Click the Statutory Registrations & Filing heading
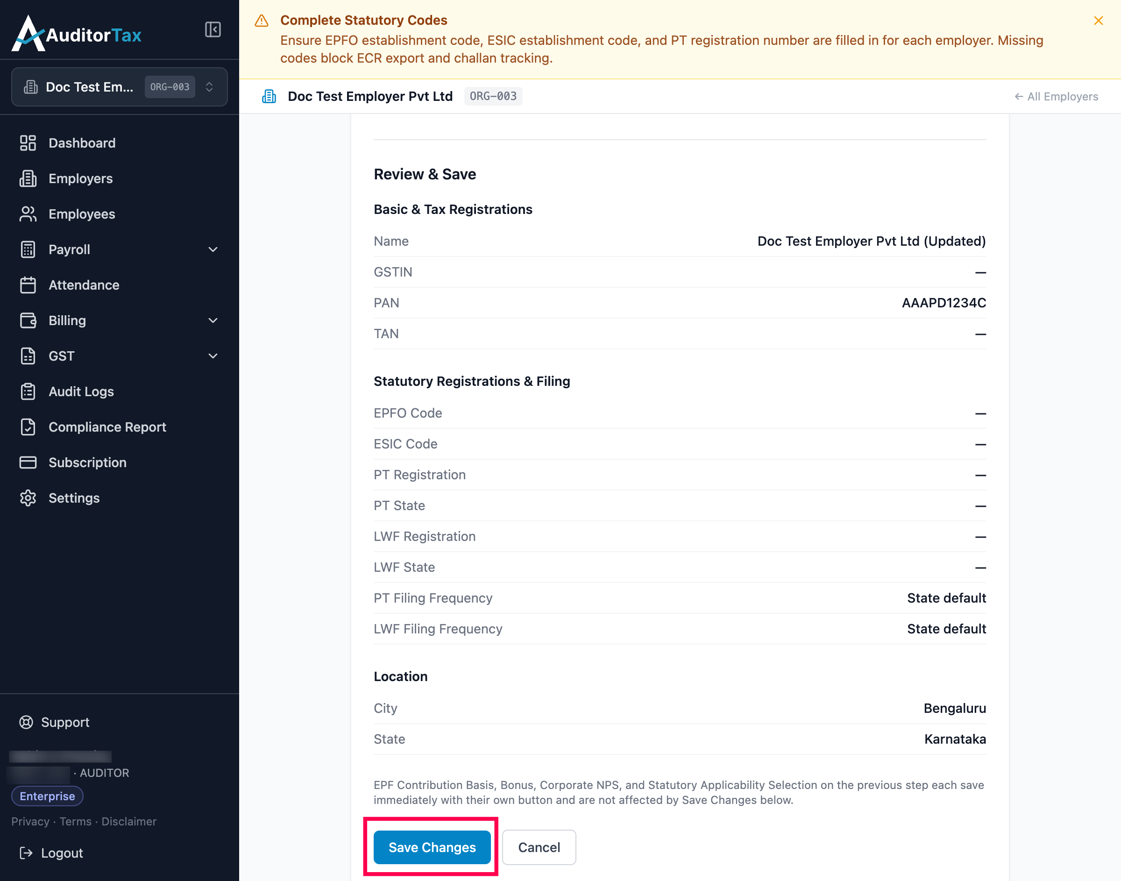This screenshot has height=881, width=1121. [472, 381]
